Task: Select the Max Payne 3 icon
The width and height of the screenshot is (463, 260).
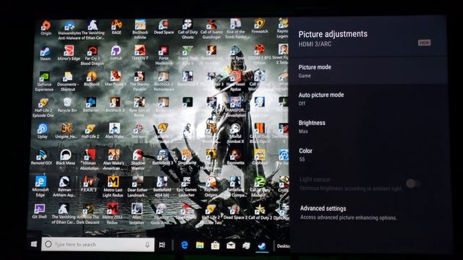Action: [116, 79]
